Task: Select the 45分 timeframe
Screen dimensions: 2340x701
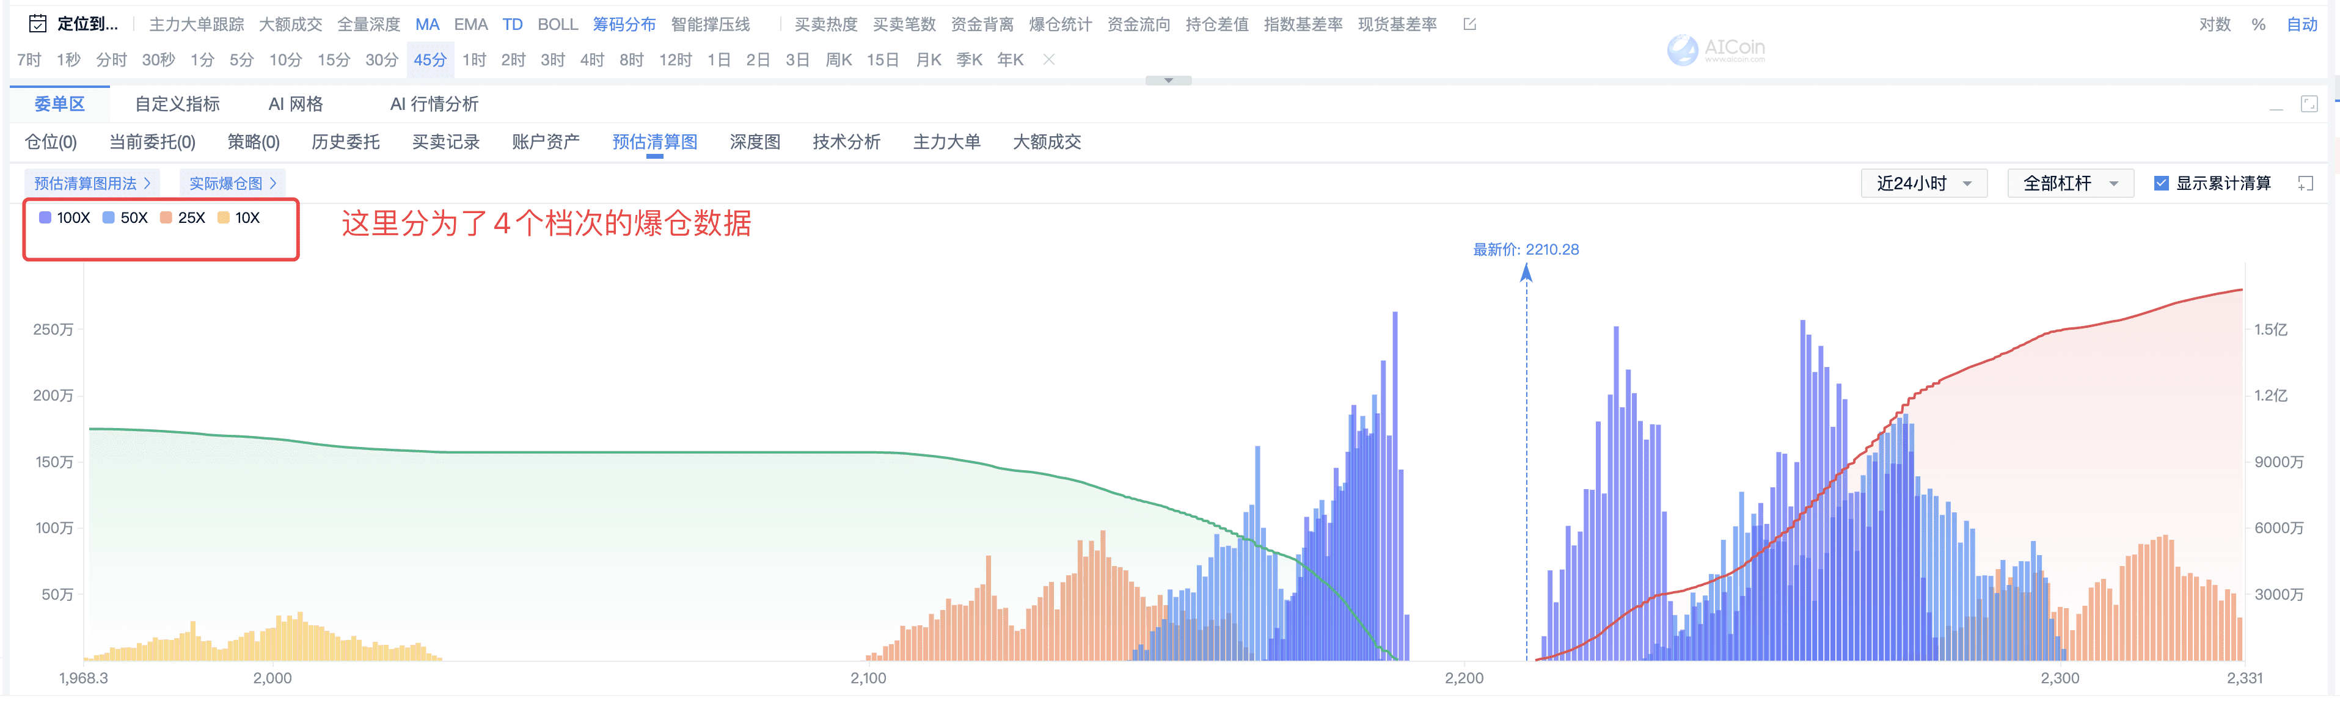Action: coord(430,60)
